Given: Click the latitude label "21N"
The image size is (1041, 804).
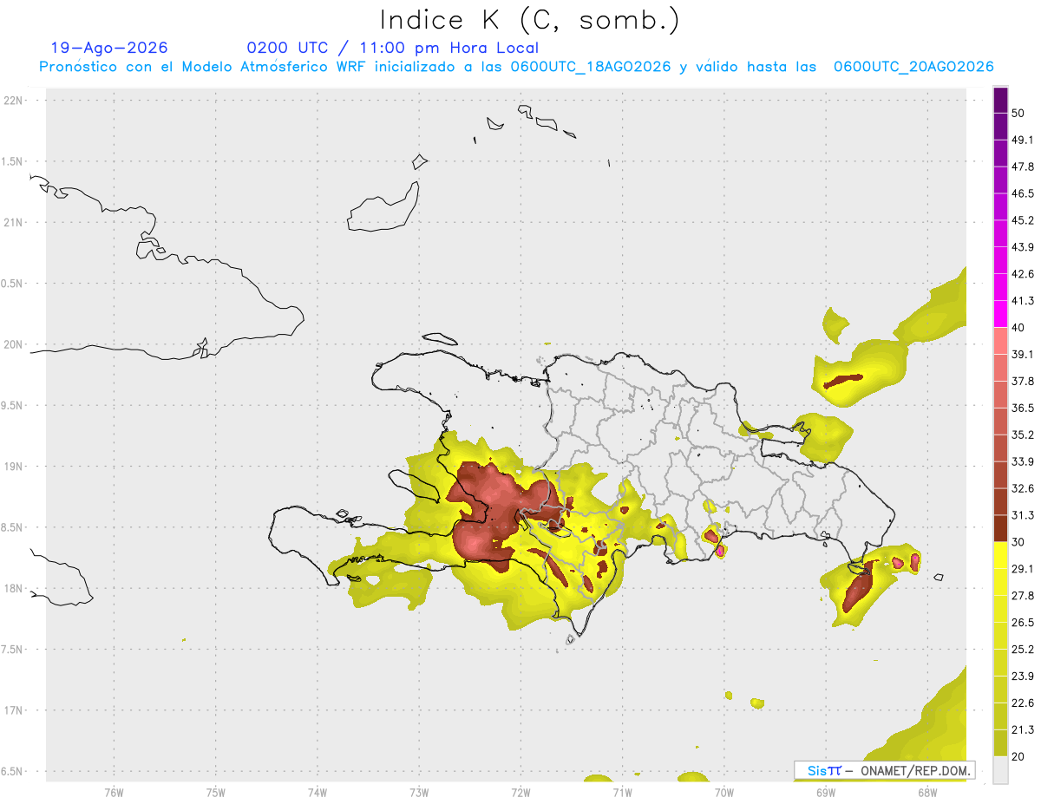Looking at the screenshot, I should [x=13, y=223].
